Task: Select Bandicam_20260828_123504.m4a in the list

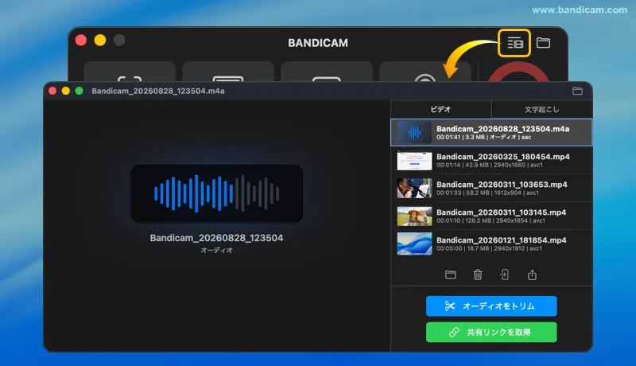Action: 491,132
